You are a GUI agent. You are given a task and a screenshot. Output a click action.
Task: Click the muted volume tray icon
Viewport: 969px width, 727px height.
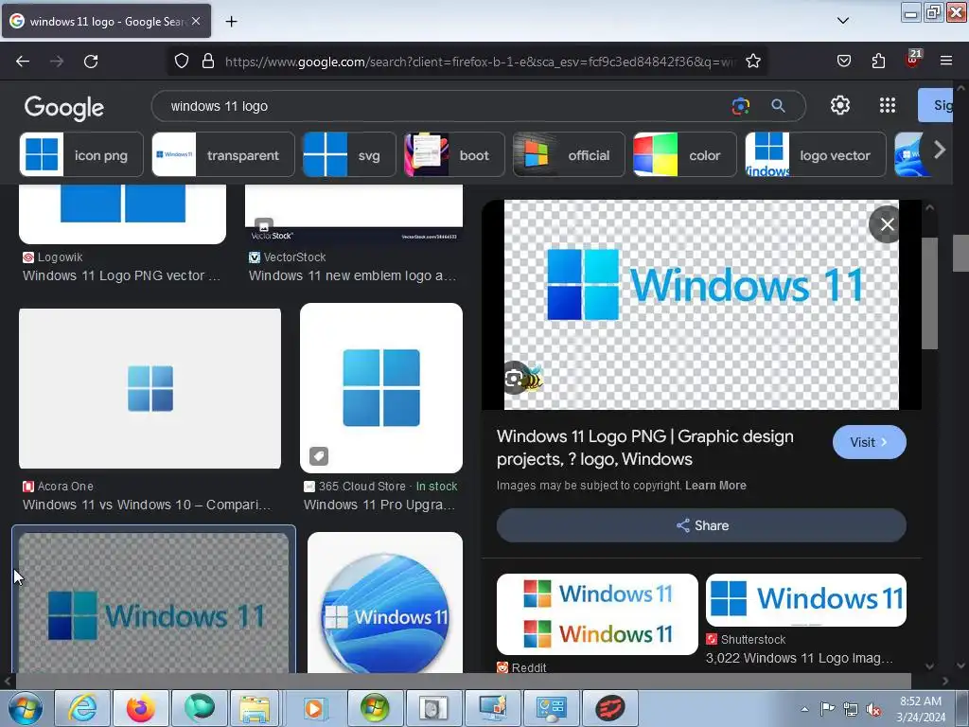tap(873, 709)
